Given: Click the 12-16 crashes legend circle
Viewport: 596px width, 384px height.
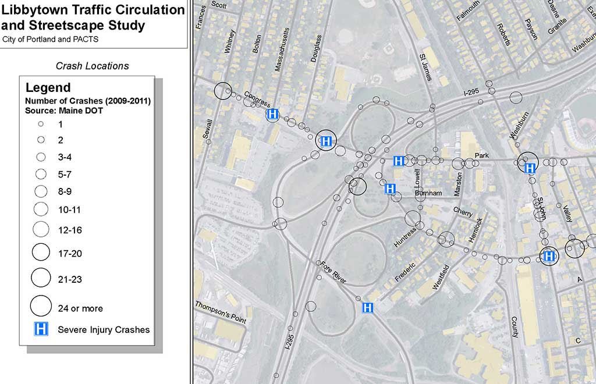Looking at the screenshot, I should 41,229.
